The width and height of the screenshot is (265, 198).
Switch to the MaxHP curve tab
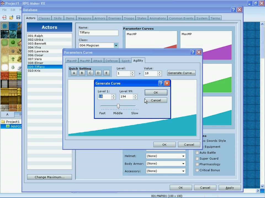coord(72,61)
